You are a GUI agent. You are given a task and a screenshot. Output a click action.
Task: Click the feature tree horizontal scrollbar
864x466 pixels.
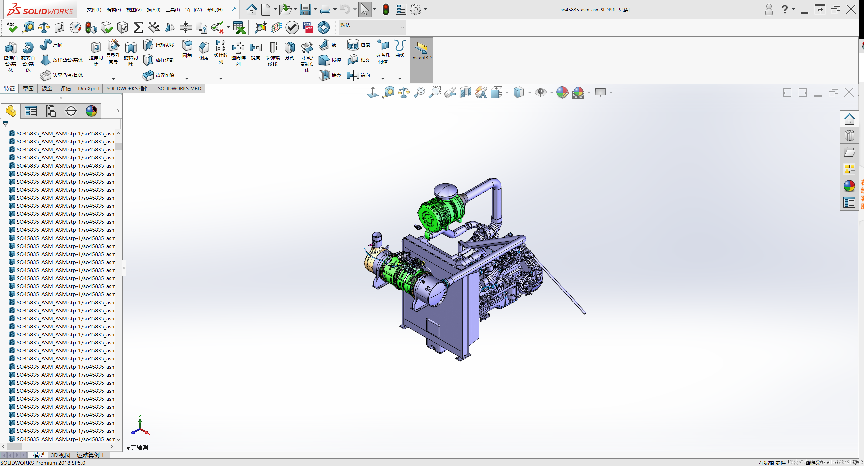(x=57, y=446)
